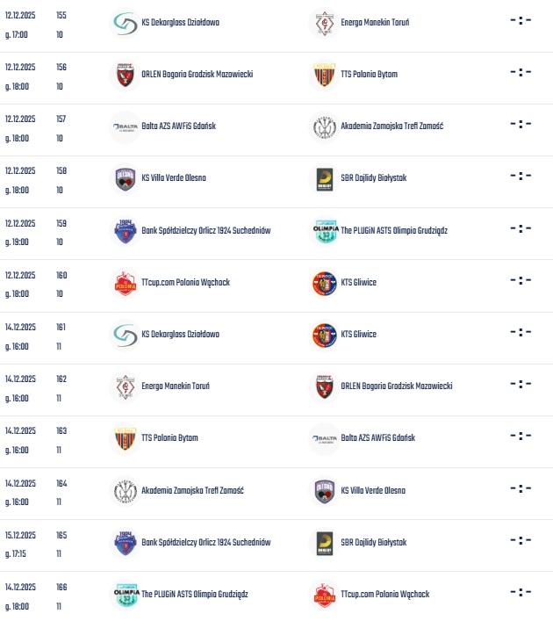Click Balta AZS AWFiS Gdańsk logo in match 157
Image resolution: width=553 pixels, height=621 pixels.
click(126, 126)
